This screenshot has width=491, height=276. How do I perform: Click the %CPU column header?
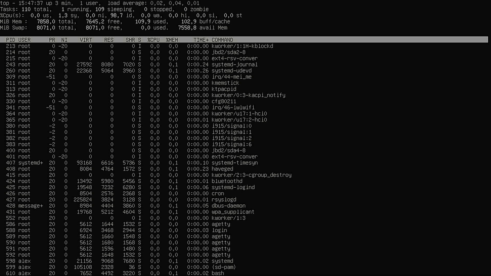pos(153,40)
